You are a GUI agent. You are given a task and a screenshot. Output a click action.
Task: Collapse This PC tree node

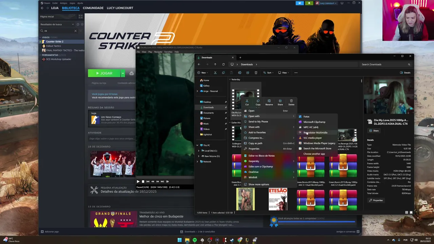tap(197, 145)
